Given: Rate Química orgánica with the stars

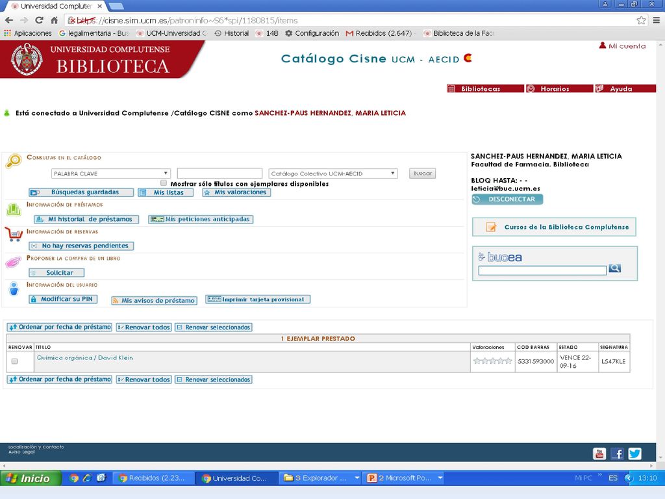Looking at the screenshot, I should (x=492, y=361).
